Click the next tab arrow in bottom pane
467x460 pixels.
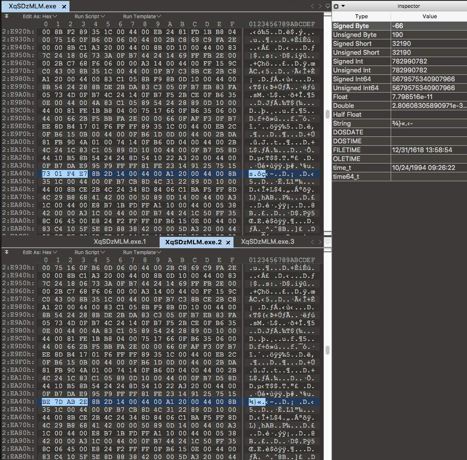pos(320,242)
